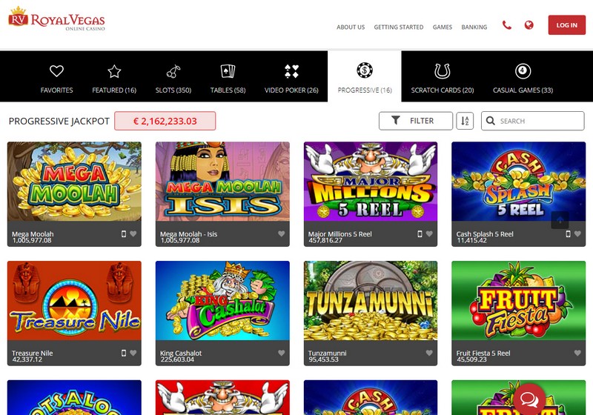The image size is (593, 415).
Task: Open the FILTER dropdown button
Action: 416,121
